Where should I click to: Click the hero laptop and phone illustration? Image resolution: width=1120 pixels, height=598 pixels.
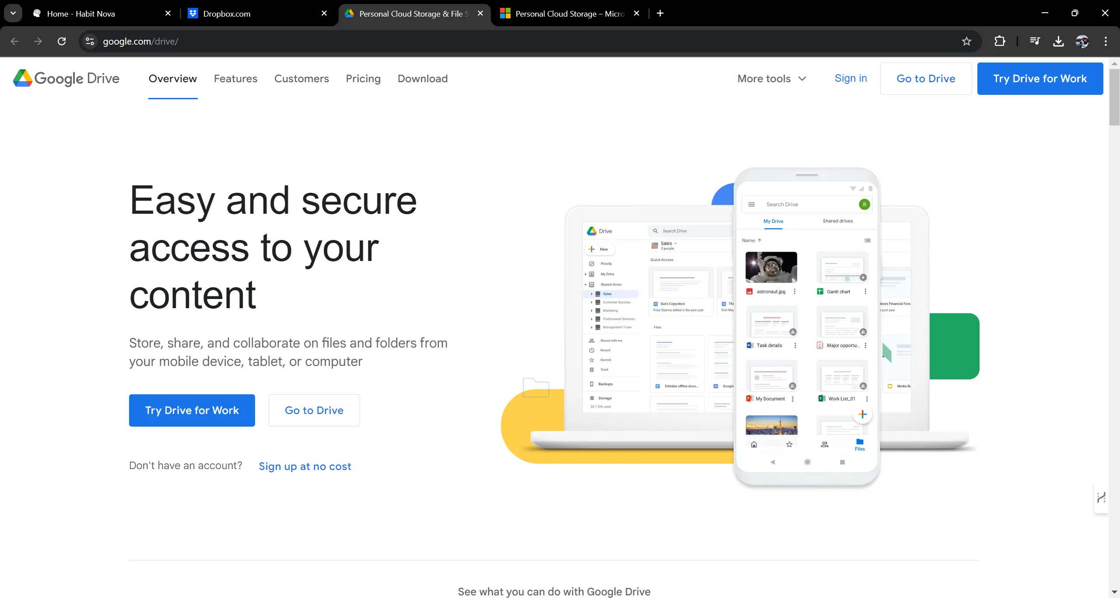pos(740,327)
